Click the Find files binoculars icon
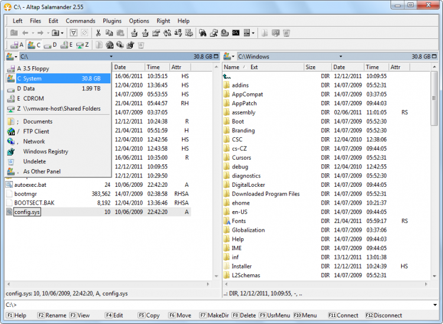Screen dimensions: 443x324 (x=203, y=33)
